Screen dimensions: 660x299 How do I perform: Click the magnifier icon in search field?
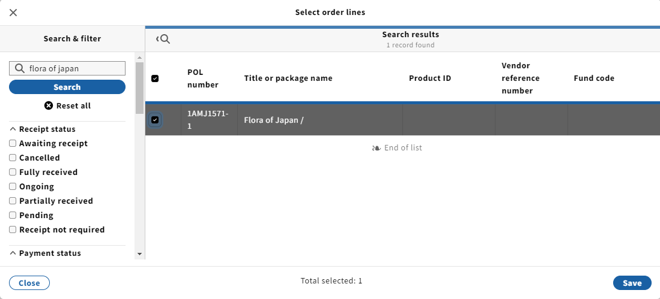click(x=19, y=68)
